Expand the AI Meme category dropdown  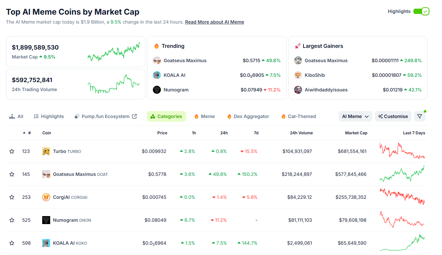pos(355,116)
